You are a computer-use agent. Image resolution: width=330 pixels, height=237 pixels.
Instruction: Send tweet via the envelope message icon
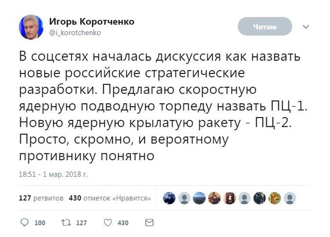tap(150, 222)
